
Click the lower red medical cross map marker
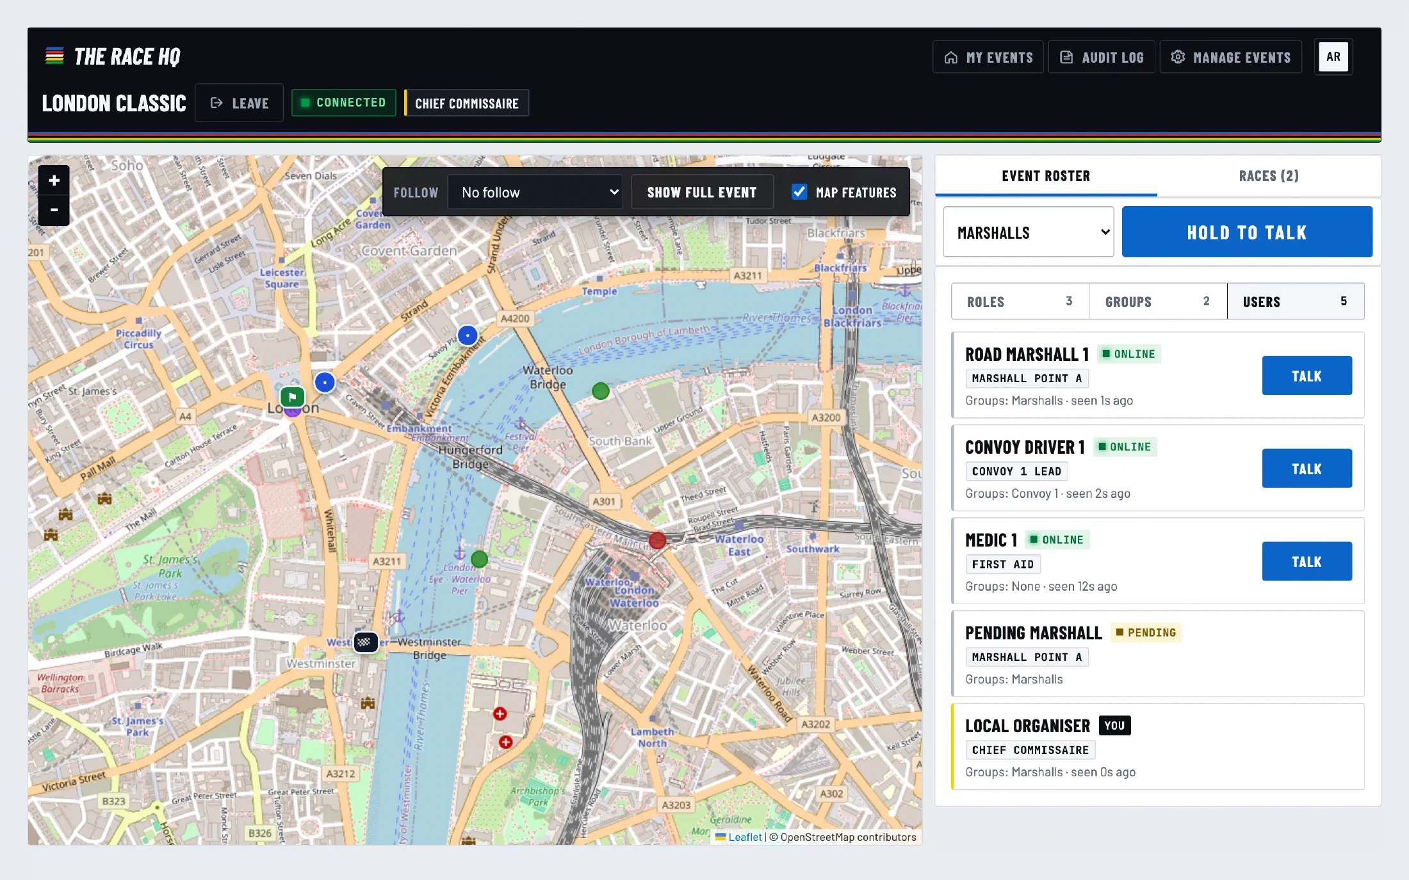point(506,741)
